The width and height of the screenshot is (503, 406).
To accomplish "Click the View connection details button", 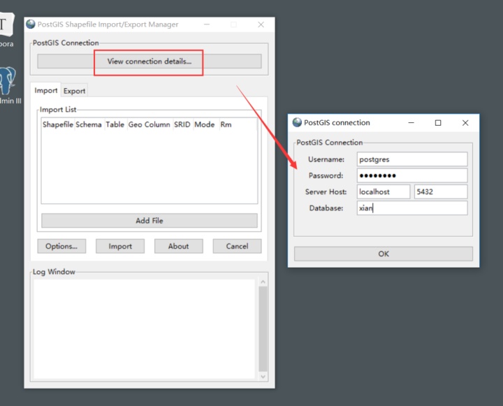I will tap(150, 61).
